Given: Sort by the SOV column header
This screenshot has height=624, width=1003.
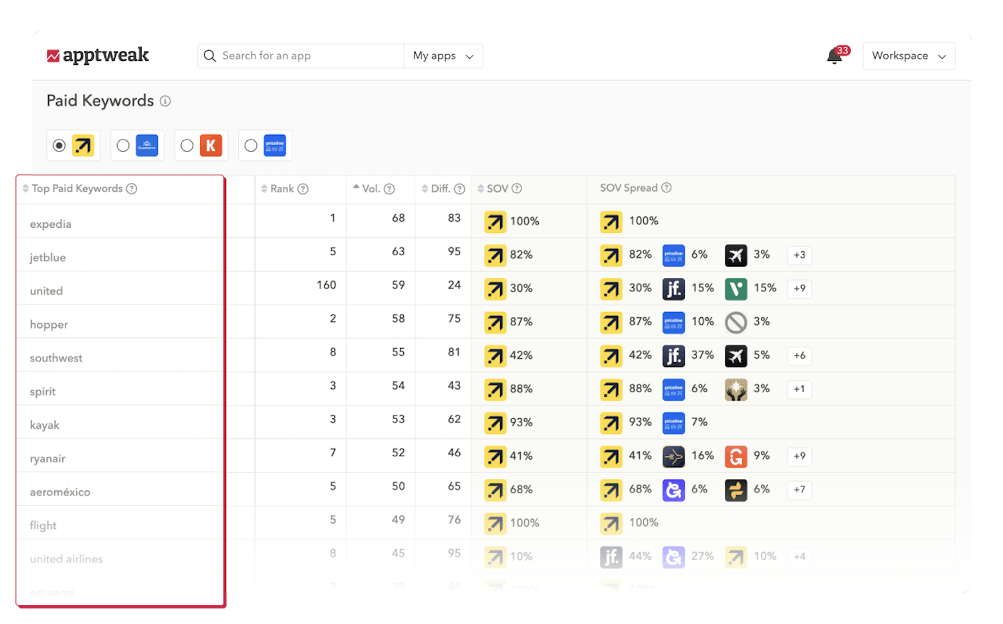Looking at the screenshot, I should tap(496, 189).
